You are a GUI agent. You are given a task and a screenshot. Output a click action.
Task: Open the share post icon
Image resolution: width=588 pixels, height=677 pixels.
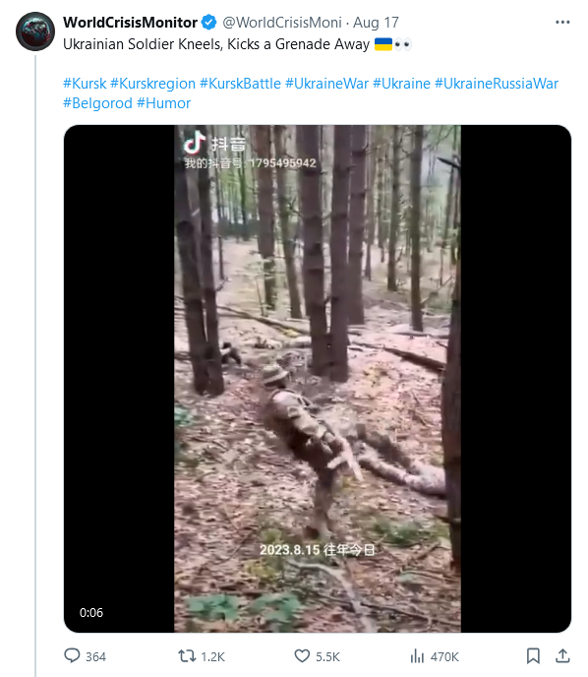pyautogui.click(x=562, y=655)
